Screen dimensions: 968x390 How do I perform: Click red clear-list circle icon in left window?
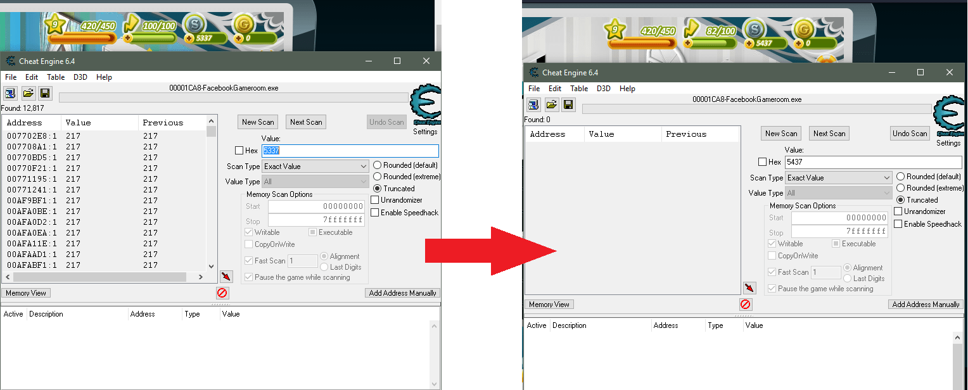222,293
